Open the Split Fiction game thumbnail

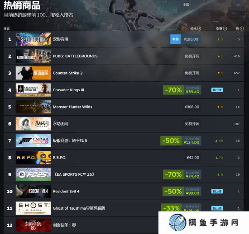(34, 39)
